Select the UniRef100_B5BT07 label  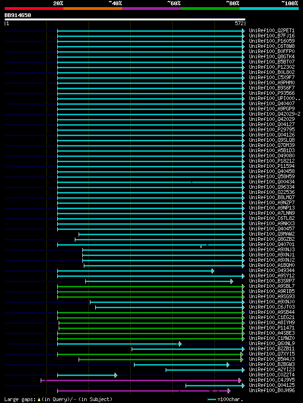pyautogui.click(x=272, y=62)
